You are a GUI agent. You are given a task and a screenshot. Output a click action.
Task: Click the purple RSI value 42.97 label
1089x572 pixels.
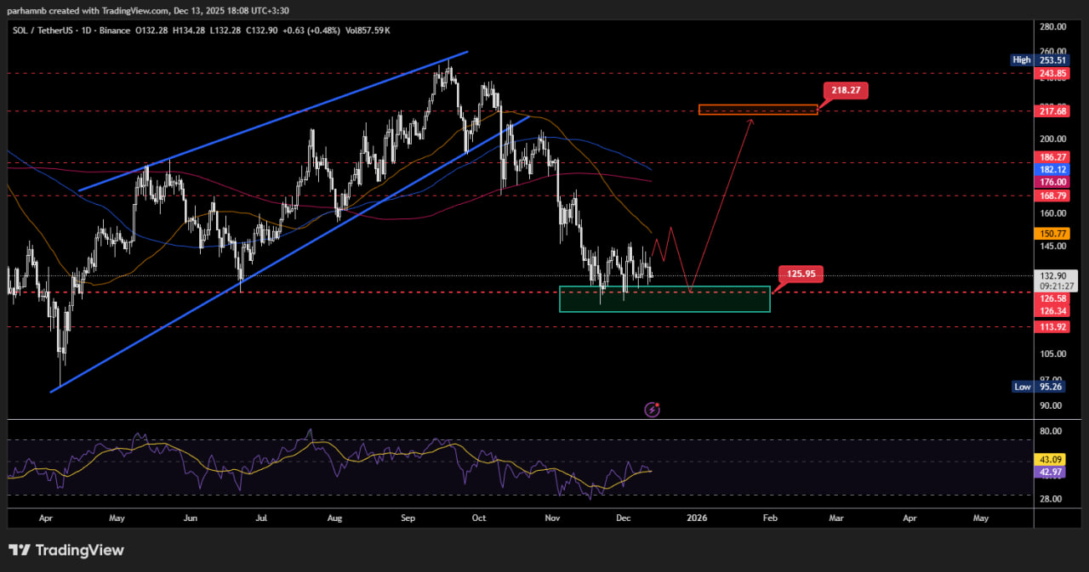1051,472
